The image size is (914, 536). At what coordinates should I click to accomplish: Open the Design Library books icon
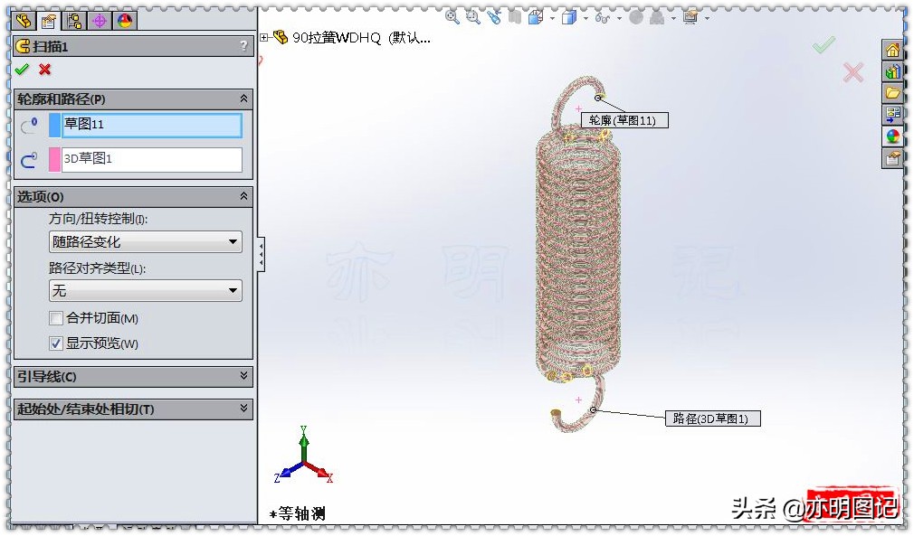892,71
